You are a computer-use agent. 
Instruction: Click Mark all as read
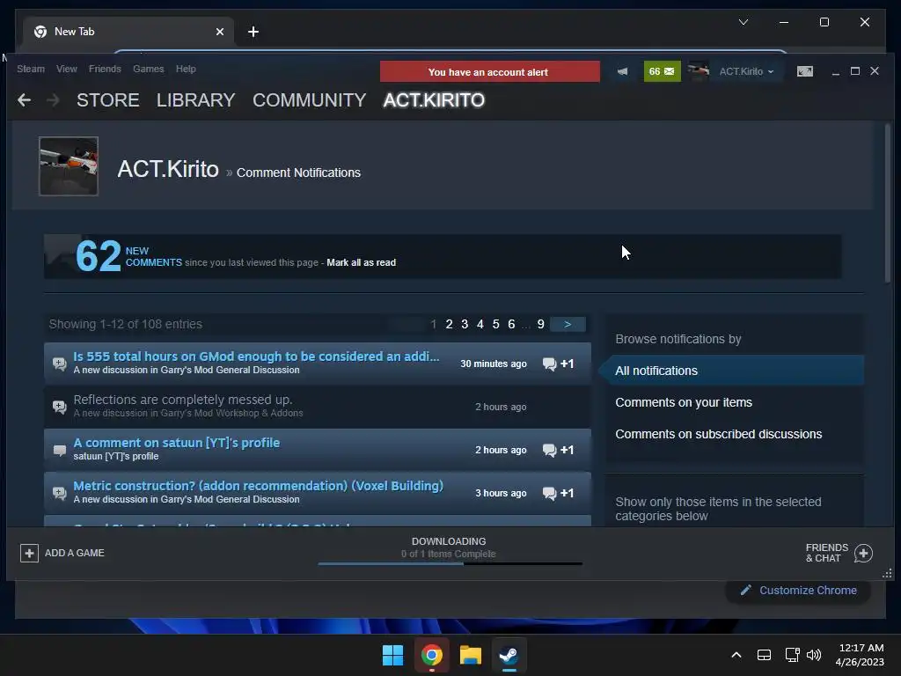point(361,262)
